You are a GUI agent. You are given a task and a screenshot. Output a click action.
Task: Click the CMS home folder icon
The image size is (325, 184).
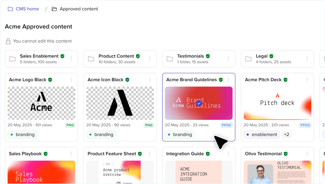(10, 9)
